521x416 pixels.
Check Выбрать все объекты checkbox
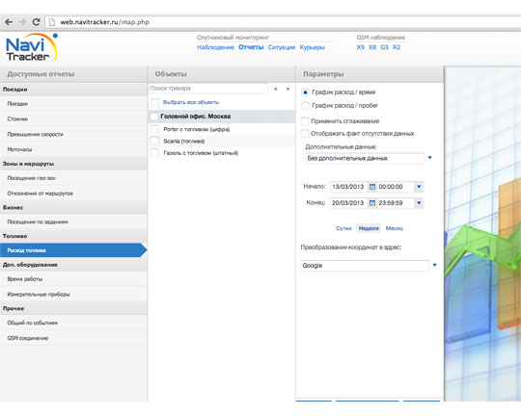tap(154, 102)
